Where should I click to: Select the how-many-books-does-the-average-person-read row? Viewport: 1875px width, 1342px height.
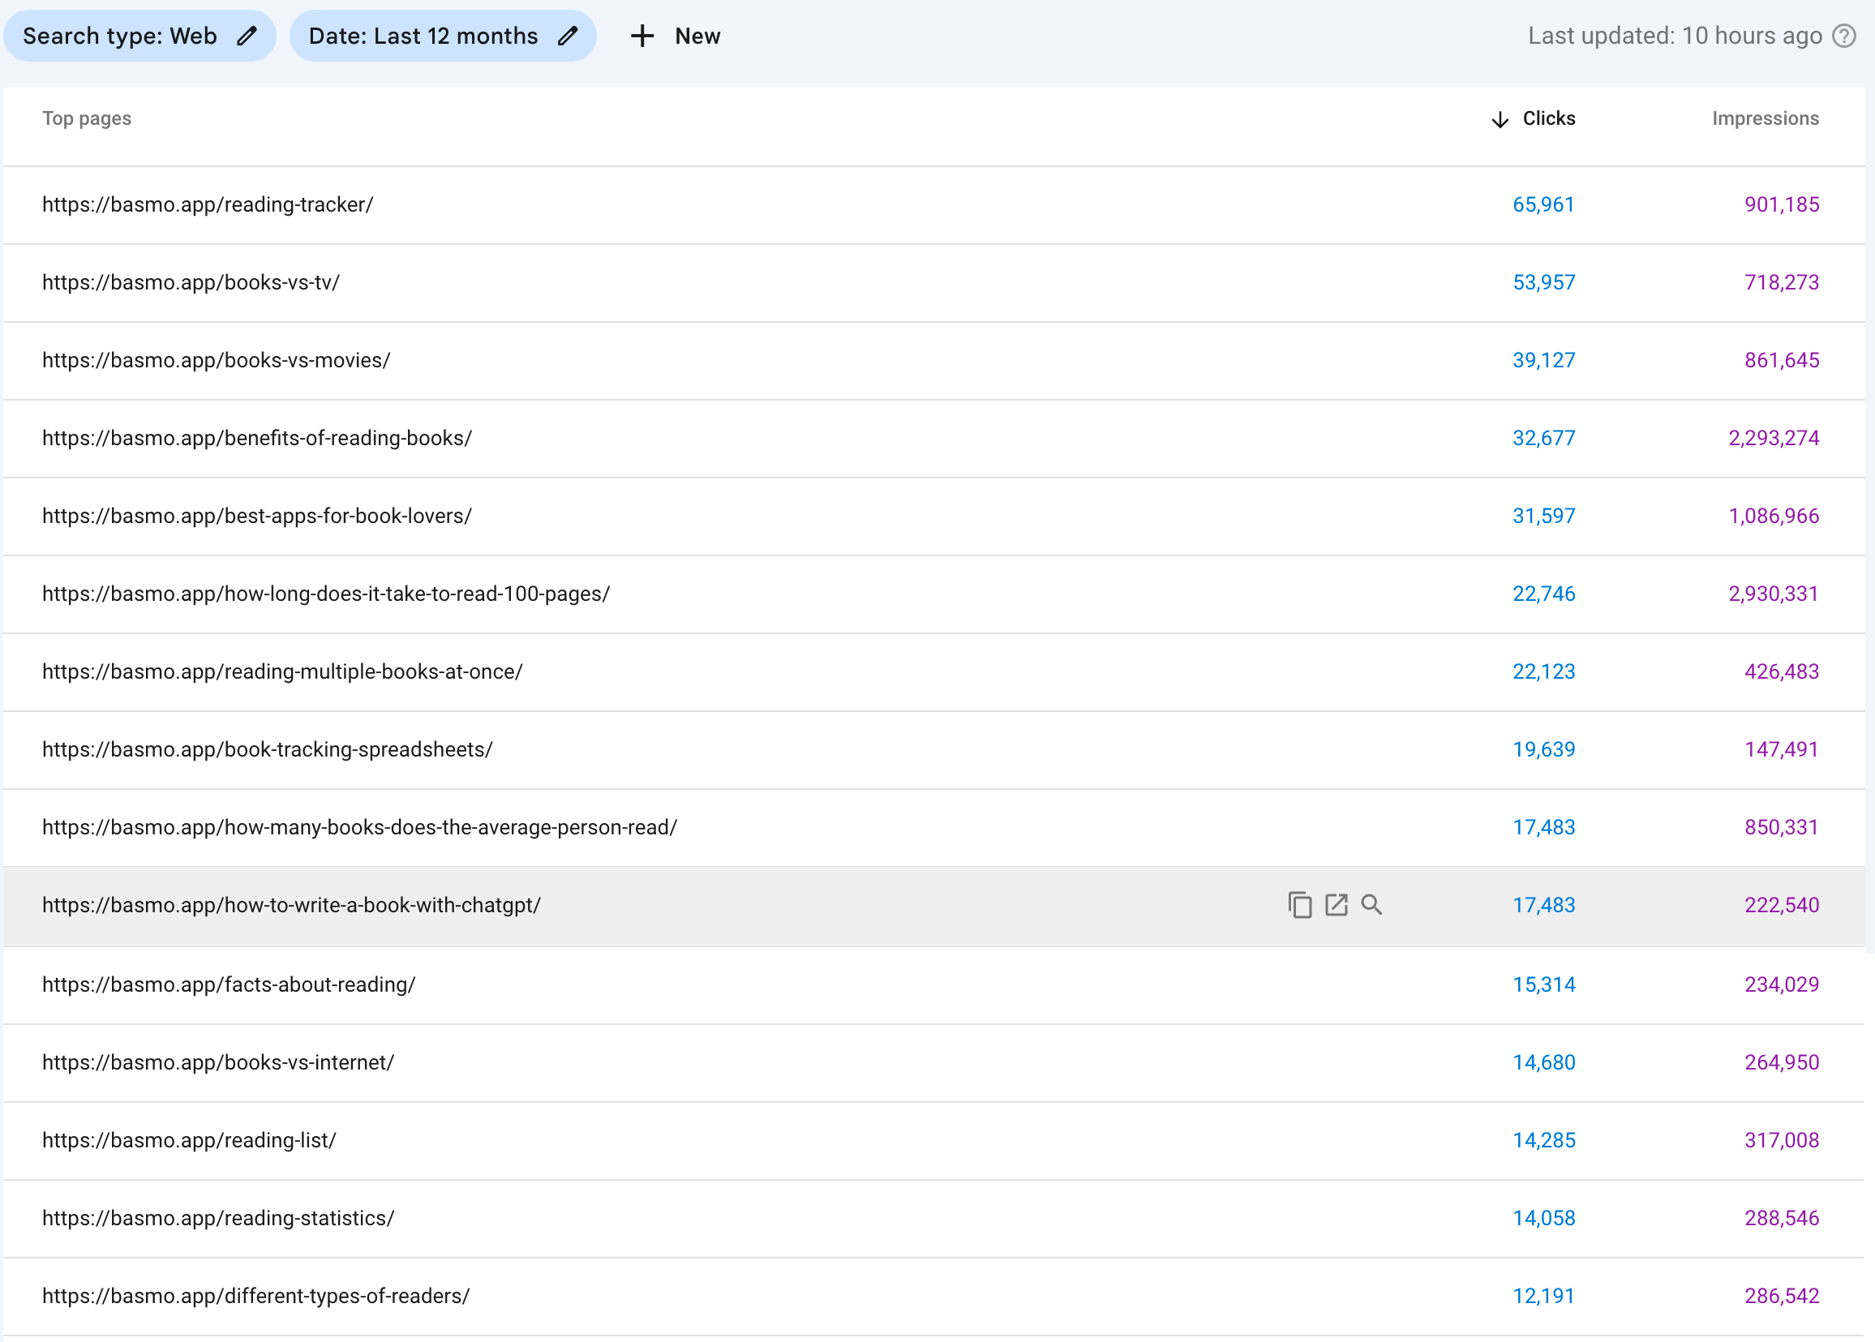pos(933,827)
